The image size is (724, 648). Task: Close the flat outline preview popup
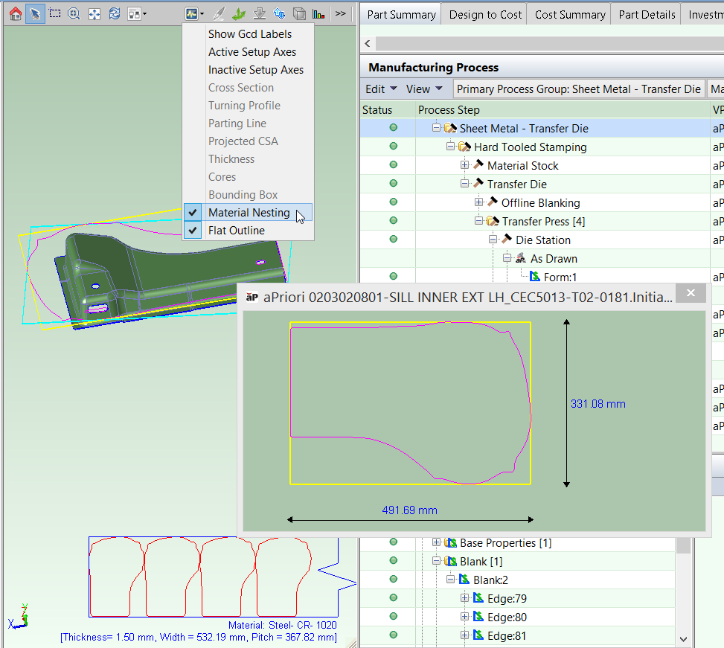[691, 293]
